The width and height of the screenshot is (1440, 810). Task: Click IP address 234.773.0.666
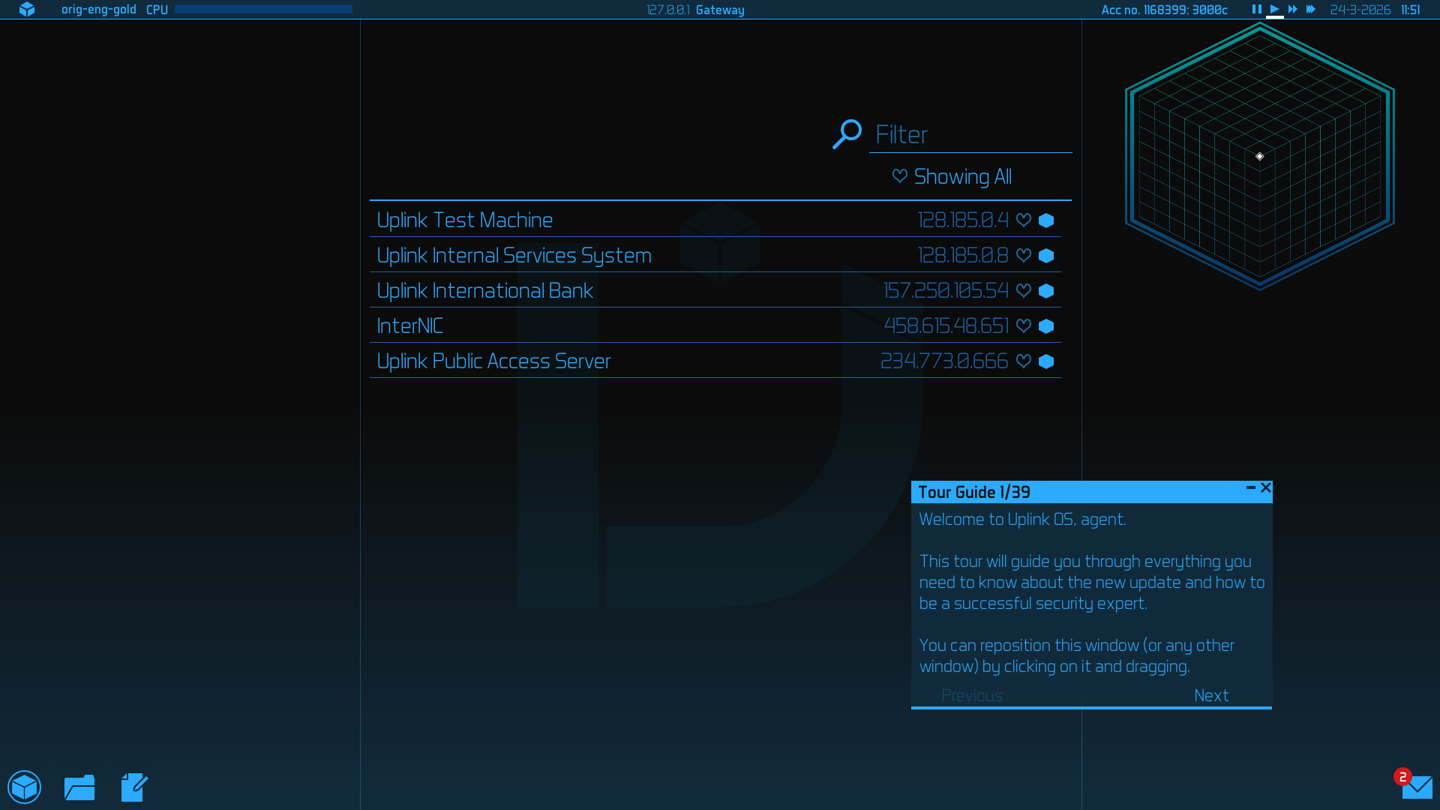point(944,361)
